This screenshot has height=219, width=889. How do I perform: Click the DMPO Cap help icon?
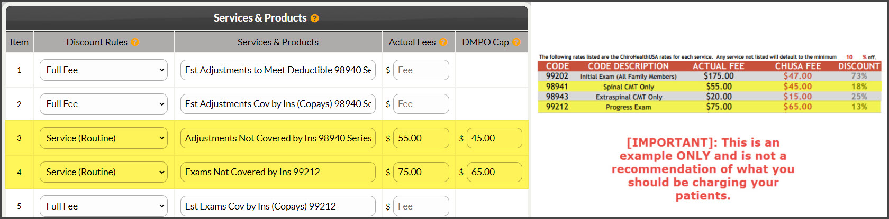click(516, 42)
